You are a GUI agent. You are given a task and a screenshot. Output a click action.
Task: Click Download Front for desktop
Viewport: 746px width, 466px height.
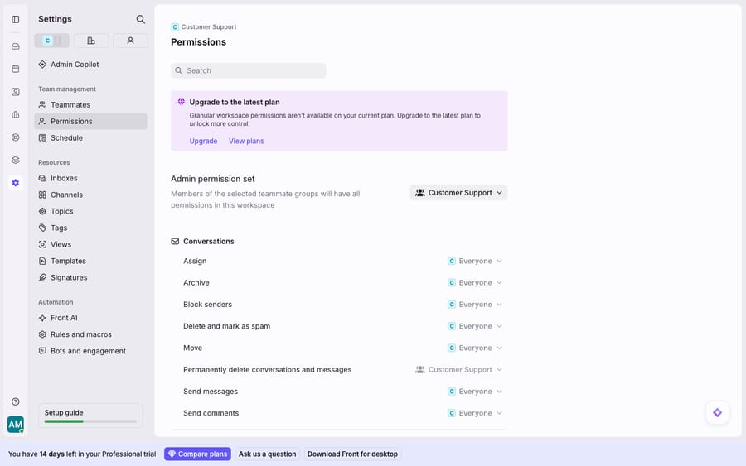352,454
